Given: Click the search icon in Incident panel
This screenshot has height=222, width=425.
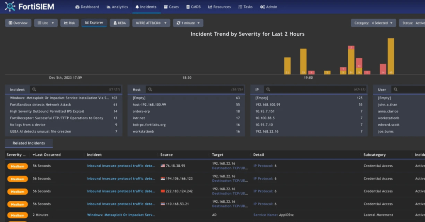Looking at the screenshot, I should coord(34,89).
